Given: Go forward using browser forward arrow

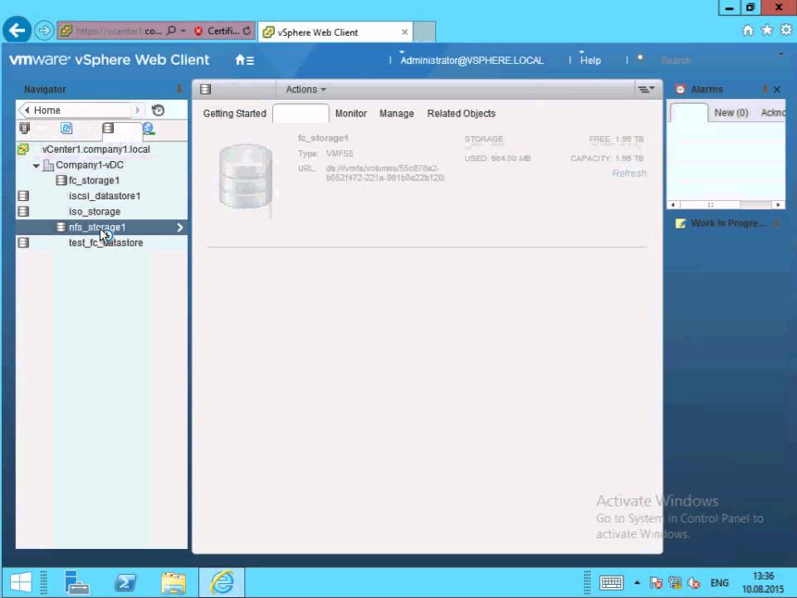Looking at the screenshot, I should [x=44, y=31].
